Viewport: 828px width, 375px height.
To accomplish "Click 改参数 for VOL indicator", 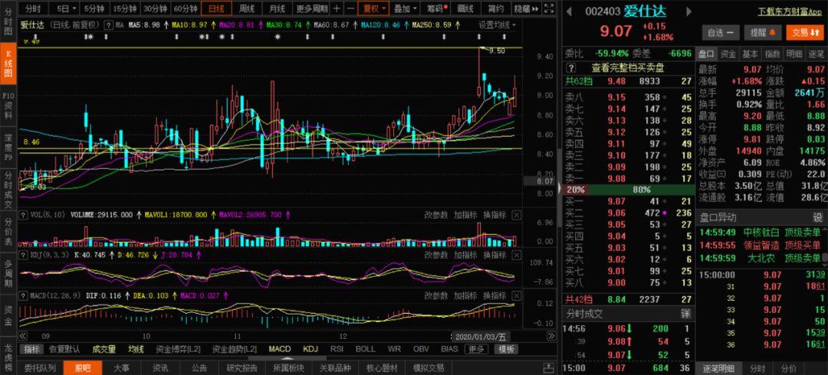I will point(435,215).
